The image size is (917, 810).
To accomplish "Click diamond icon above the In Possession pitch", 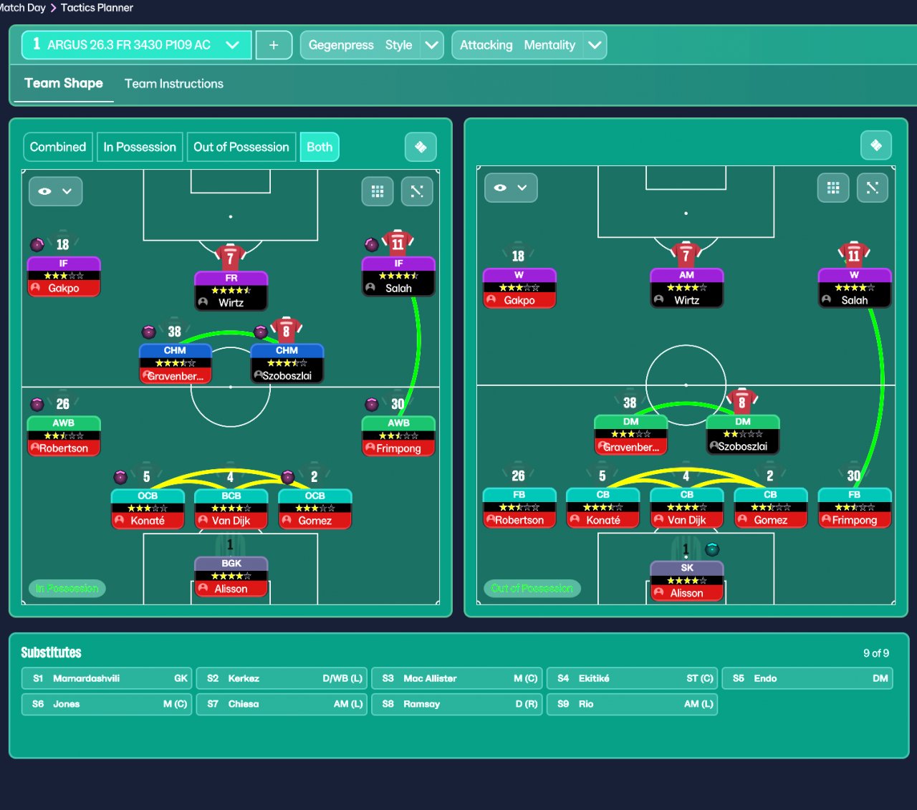I will tap(421, 147).
